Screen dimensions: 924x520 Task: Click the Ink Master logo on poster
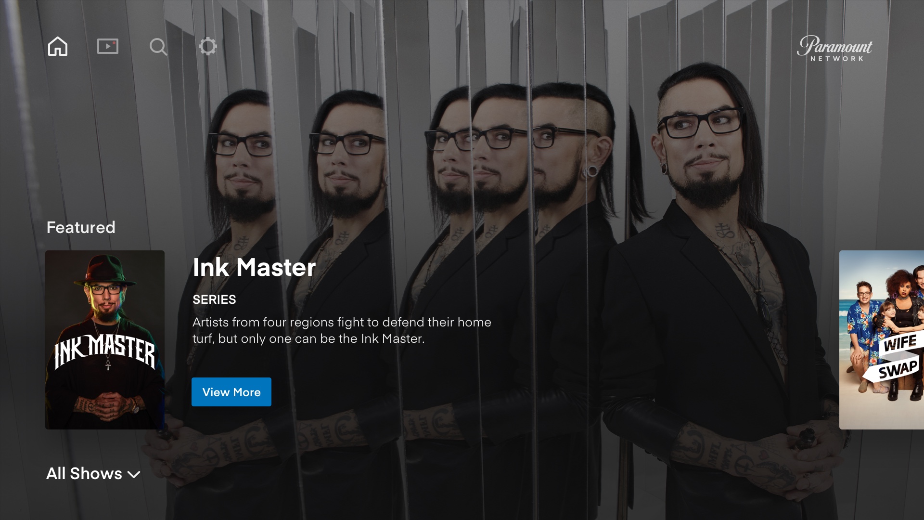[x=105, y=351]
